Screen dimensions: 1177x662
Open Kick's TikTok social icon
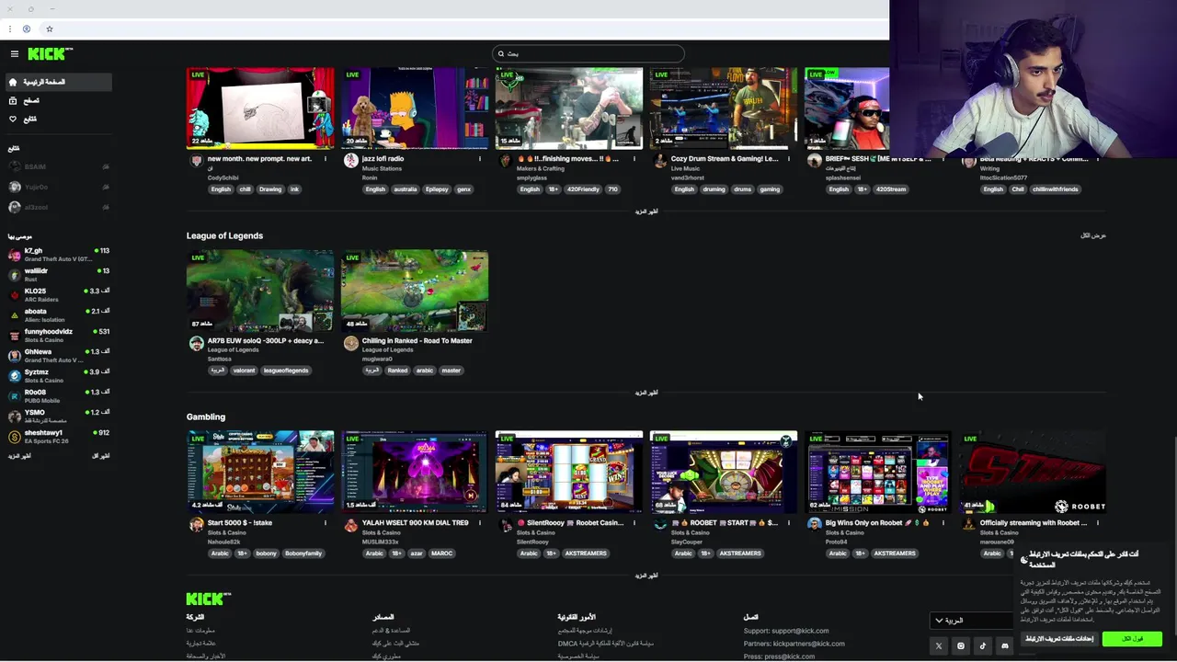point(983,646)
